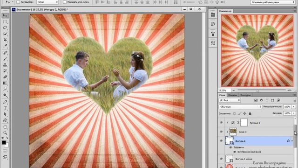Adjust the Navigator zoom slider
Screen dimensions: 298x168
[258, 91]
